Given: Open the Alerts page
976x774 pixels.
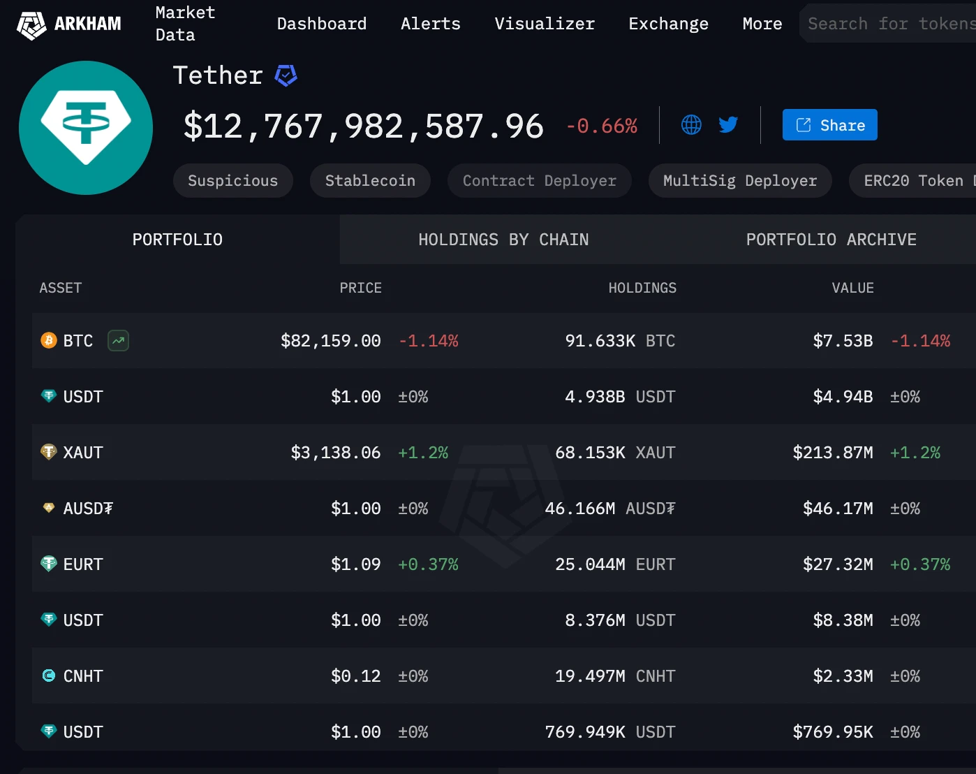Looking at the screenshot, I should 431,24.
